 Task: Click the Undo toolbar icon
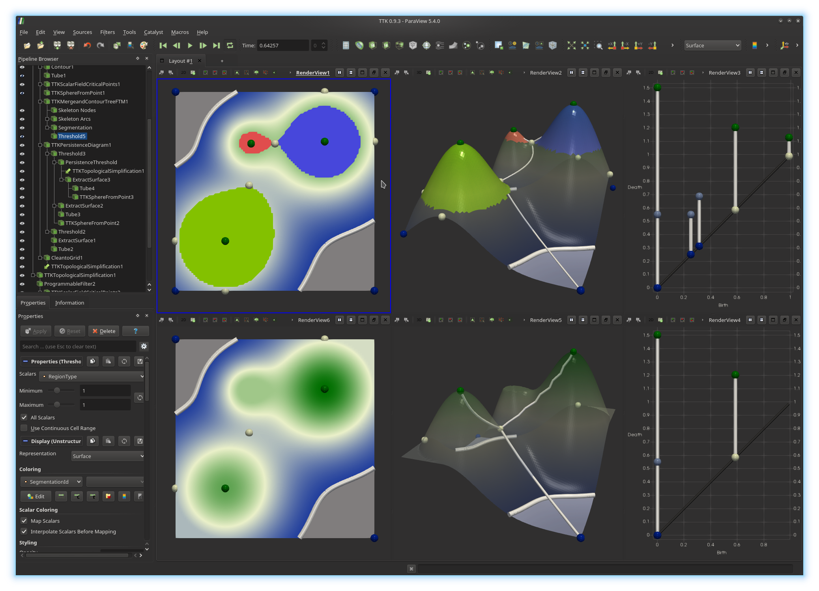point(87,45)
